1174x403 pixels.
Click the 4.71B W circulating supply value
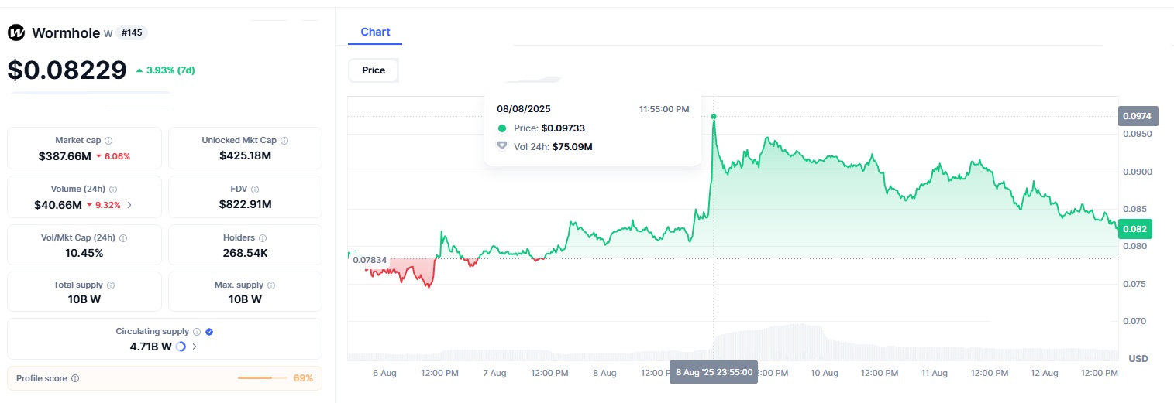[151, 347]
